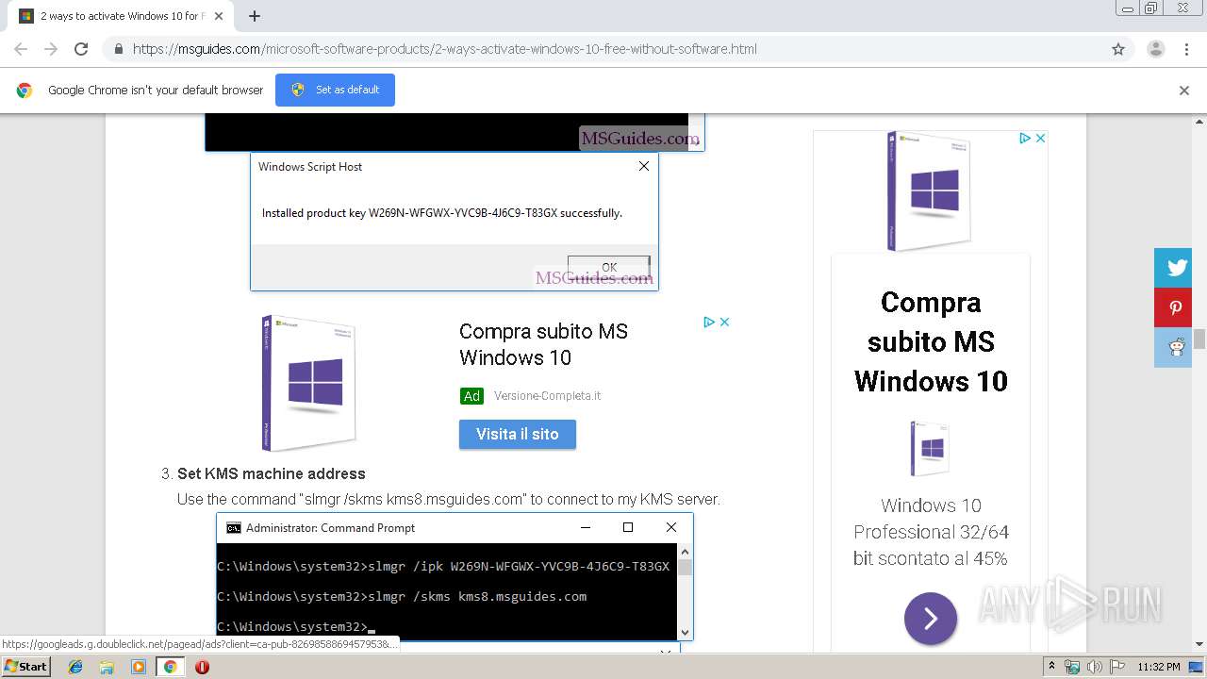1207x679 pixels.
Task: Close the inline ad with X
Action: click(x=725, y=322)
